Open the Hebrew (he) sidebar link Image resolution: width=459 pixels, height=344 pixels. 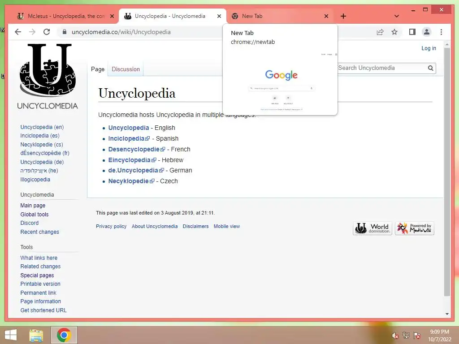tap(39, 171)
